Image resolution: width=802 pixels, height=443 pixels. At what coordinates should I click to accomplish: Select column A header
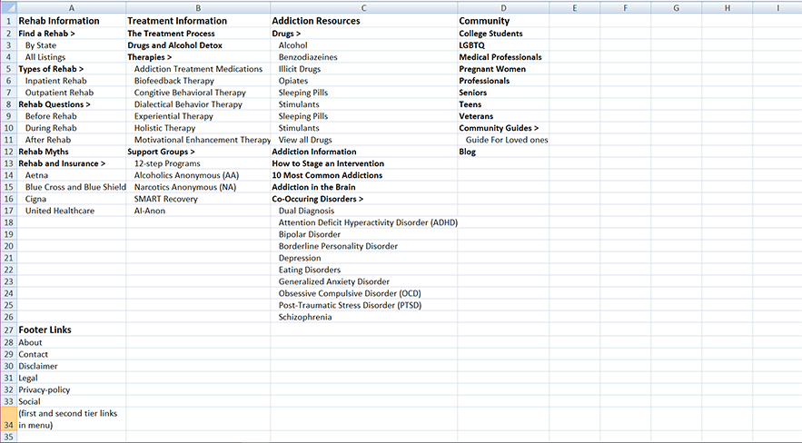click(x=71, y=7)
